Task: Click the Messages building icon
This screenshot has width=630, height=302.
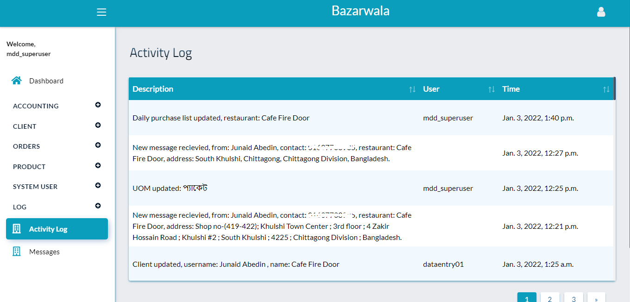Action: [17, 252]
